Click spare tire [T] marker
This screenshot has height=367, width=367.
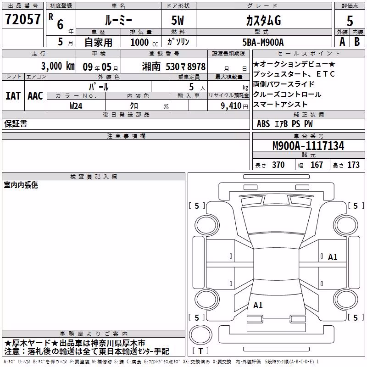point(200,351)
